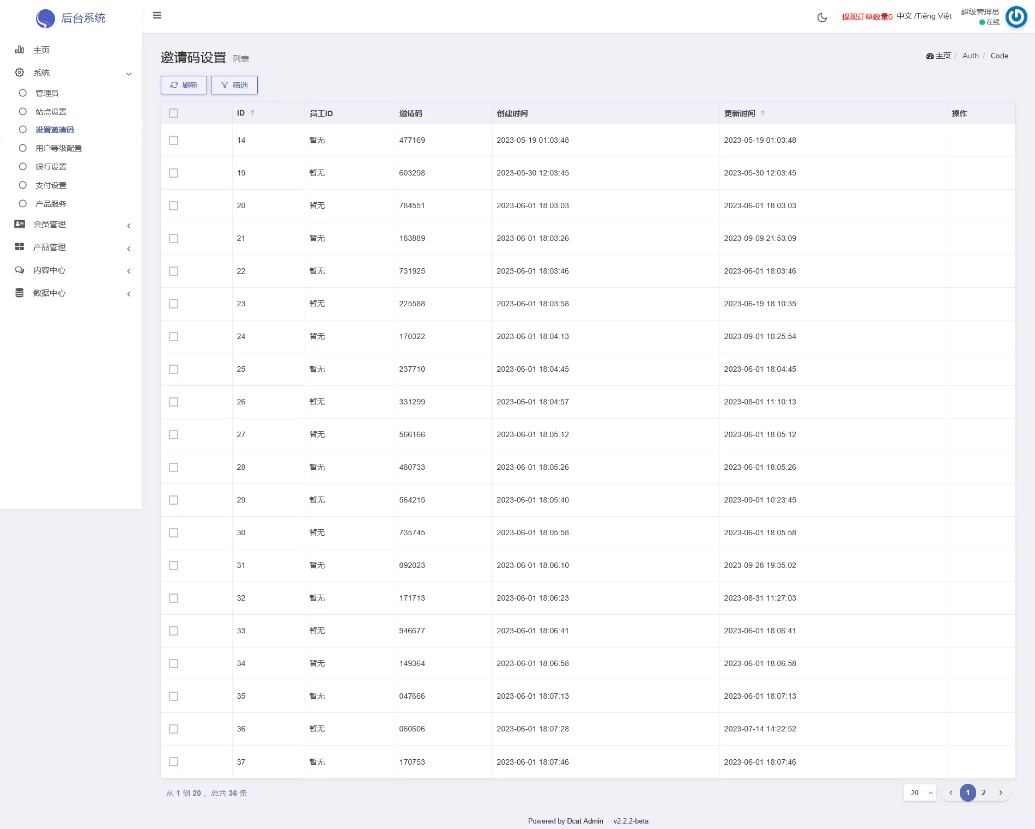The image size is (1035, 829).
Task: Sort by 更新时间 column arrow icon
Action: [x=763, y=113]
